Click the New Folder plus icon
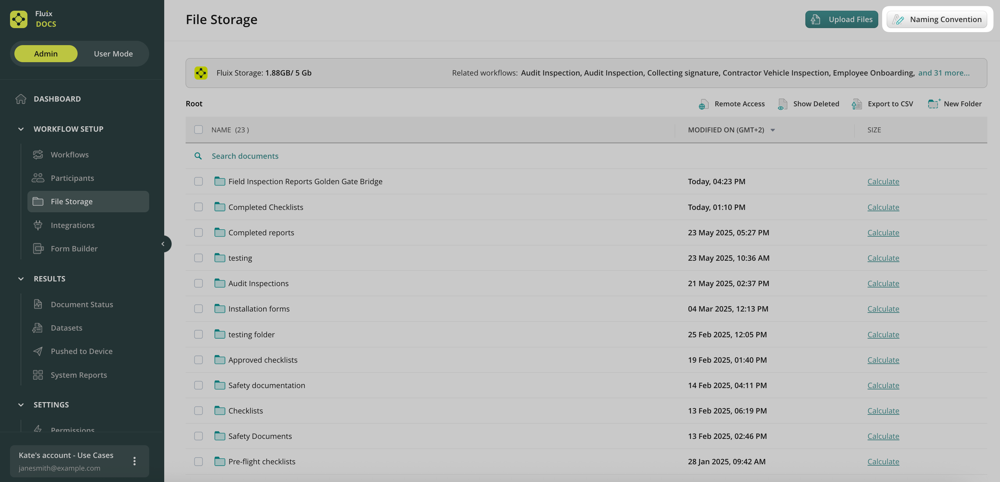Image resolution: width=1000 pixels, height=482 pixels. click(x=934, y=104)
